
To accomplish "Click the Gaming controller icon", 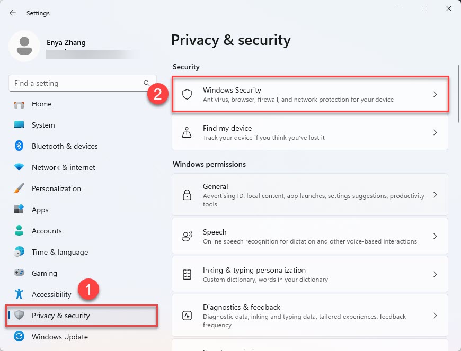I will tap(19, 273).
